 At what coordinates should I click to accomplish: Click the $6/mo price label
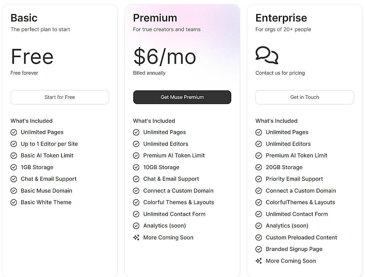164,57
